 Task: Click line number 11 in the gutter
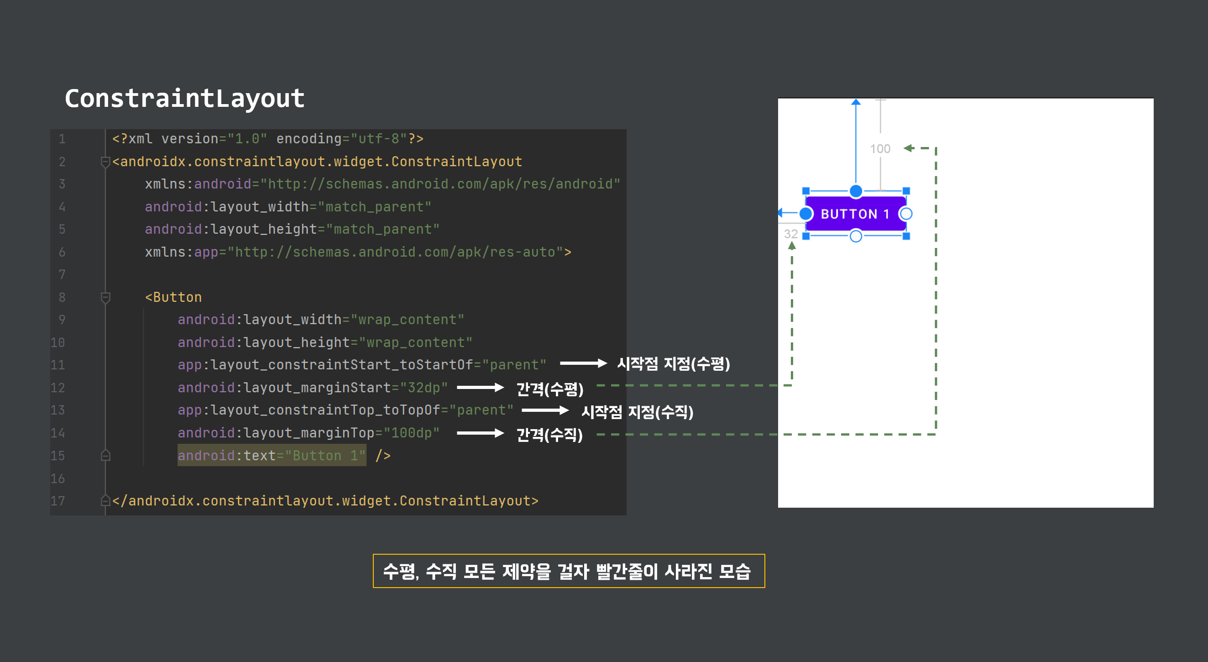(58, 364)
